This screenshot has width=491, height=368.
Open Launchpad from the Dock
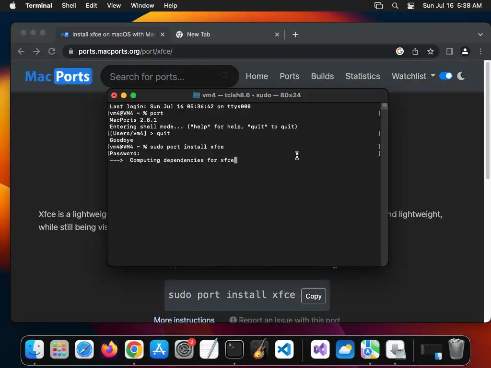(59, 349)
